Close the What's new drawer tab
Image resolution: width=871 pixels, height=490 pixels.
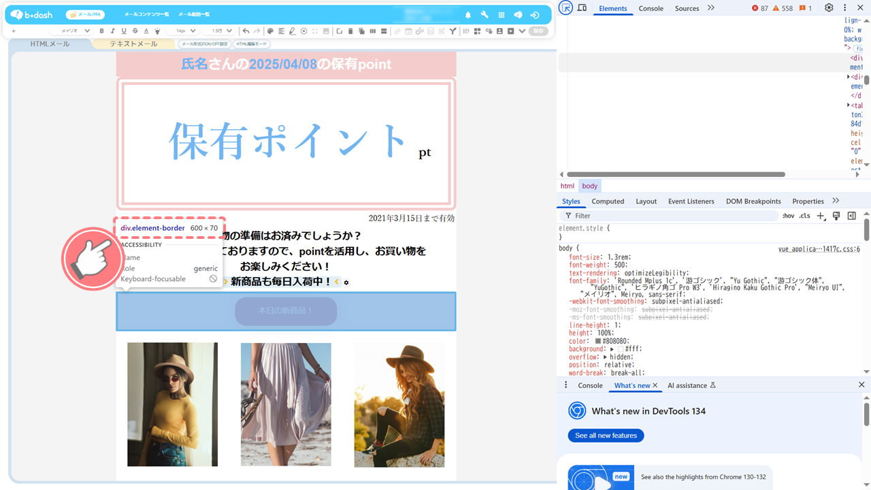click(655, 385)
